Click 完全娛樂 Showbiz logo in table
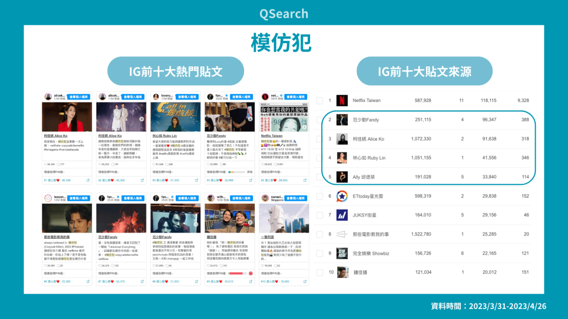Viewport: 568px width, 319px height. pyautogui.click(x=342, y=254)
